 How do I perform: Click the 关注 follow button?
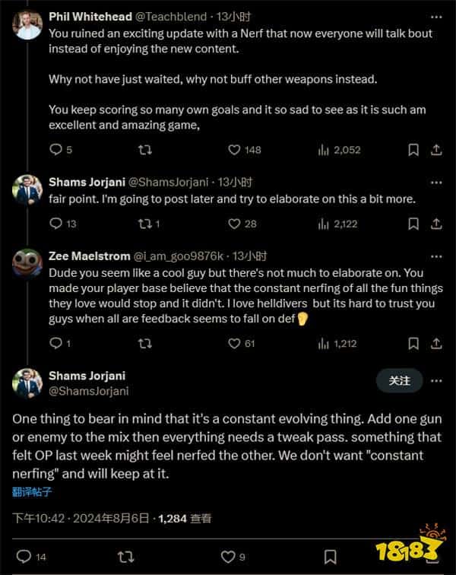point(399,380)
